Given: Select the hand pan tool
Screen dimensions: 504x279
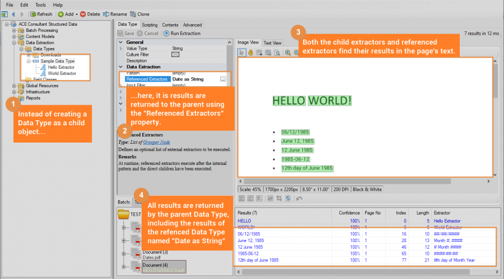Looking at the screenshot, I should tap(252, 53).
